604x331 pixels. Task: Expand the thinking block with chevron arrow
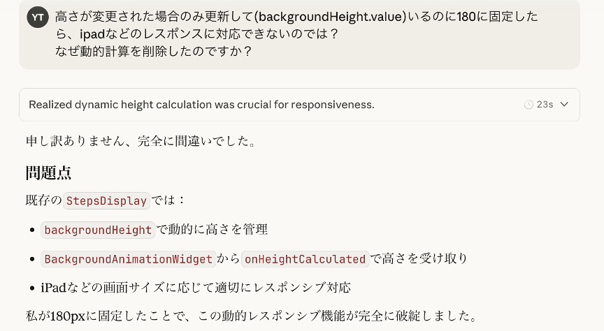coord(564,105)
